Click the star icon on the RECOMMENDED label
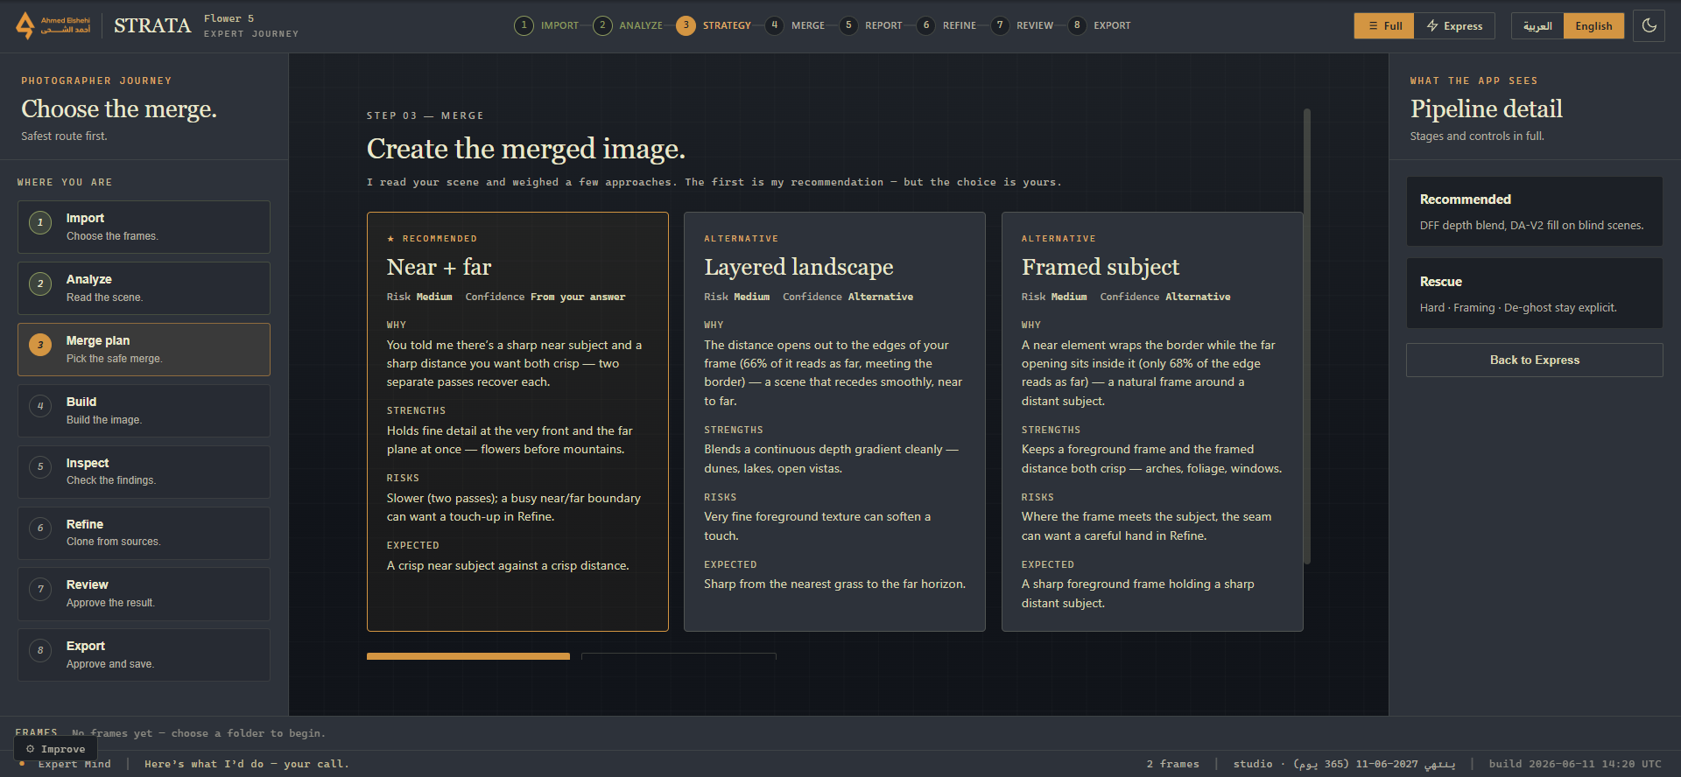This screenshot has width=1681, height=777. point(390,239)
